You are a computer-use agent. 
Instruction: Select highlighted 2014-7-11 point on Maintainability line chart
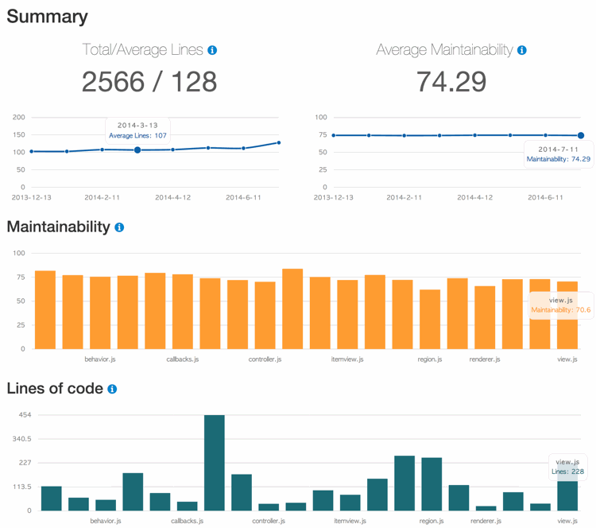(581, 135)
